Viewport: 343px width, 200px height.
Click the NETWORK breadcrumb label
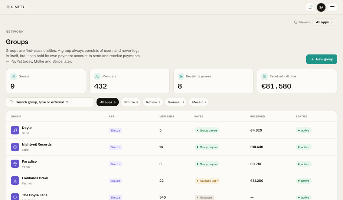14,31
